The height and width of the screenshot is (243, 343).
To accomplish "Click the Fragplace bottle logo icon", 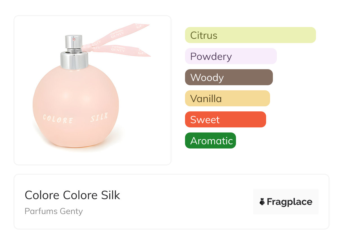I will tap(262, 202).
